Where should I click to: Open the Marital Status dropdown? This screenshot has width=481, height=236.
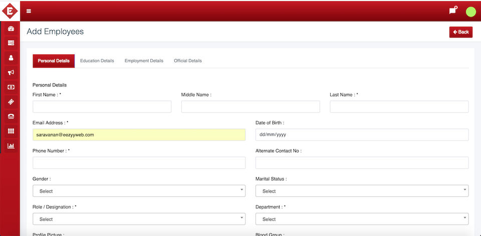point(362,191)
